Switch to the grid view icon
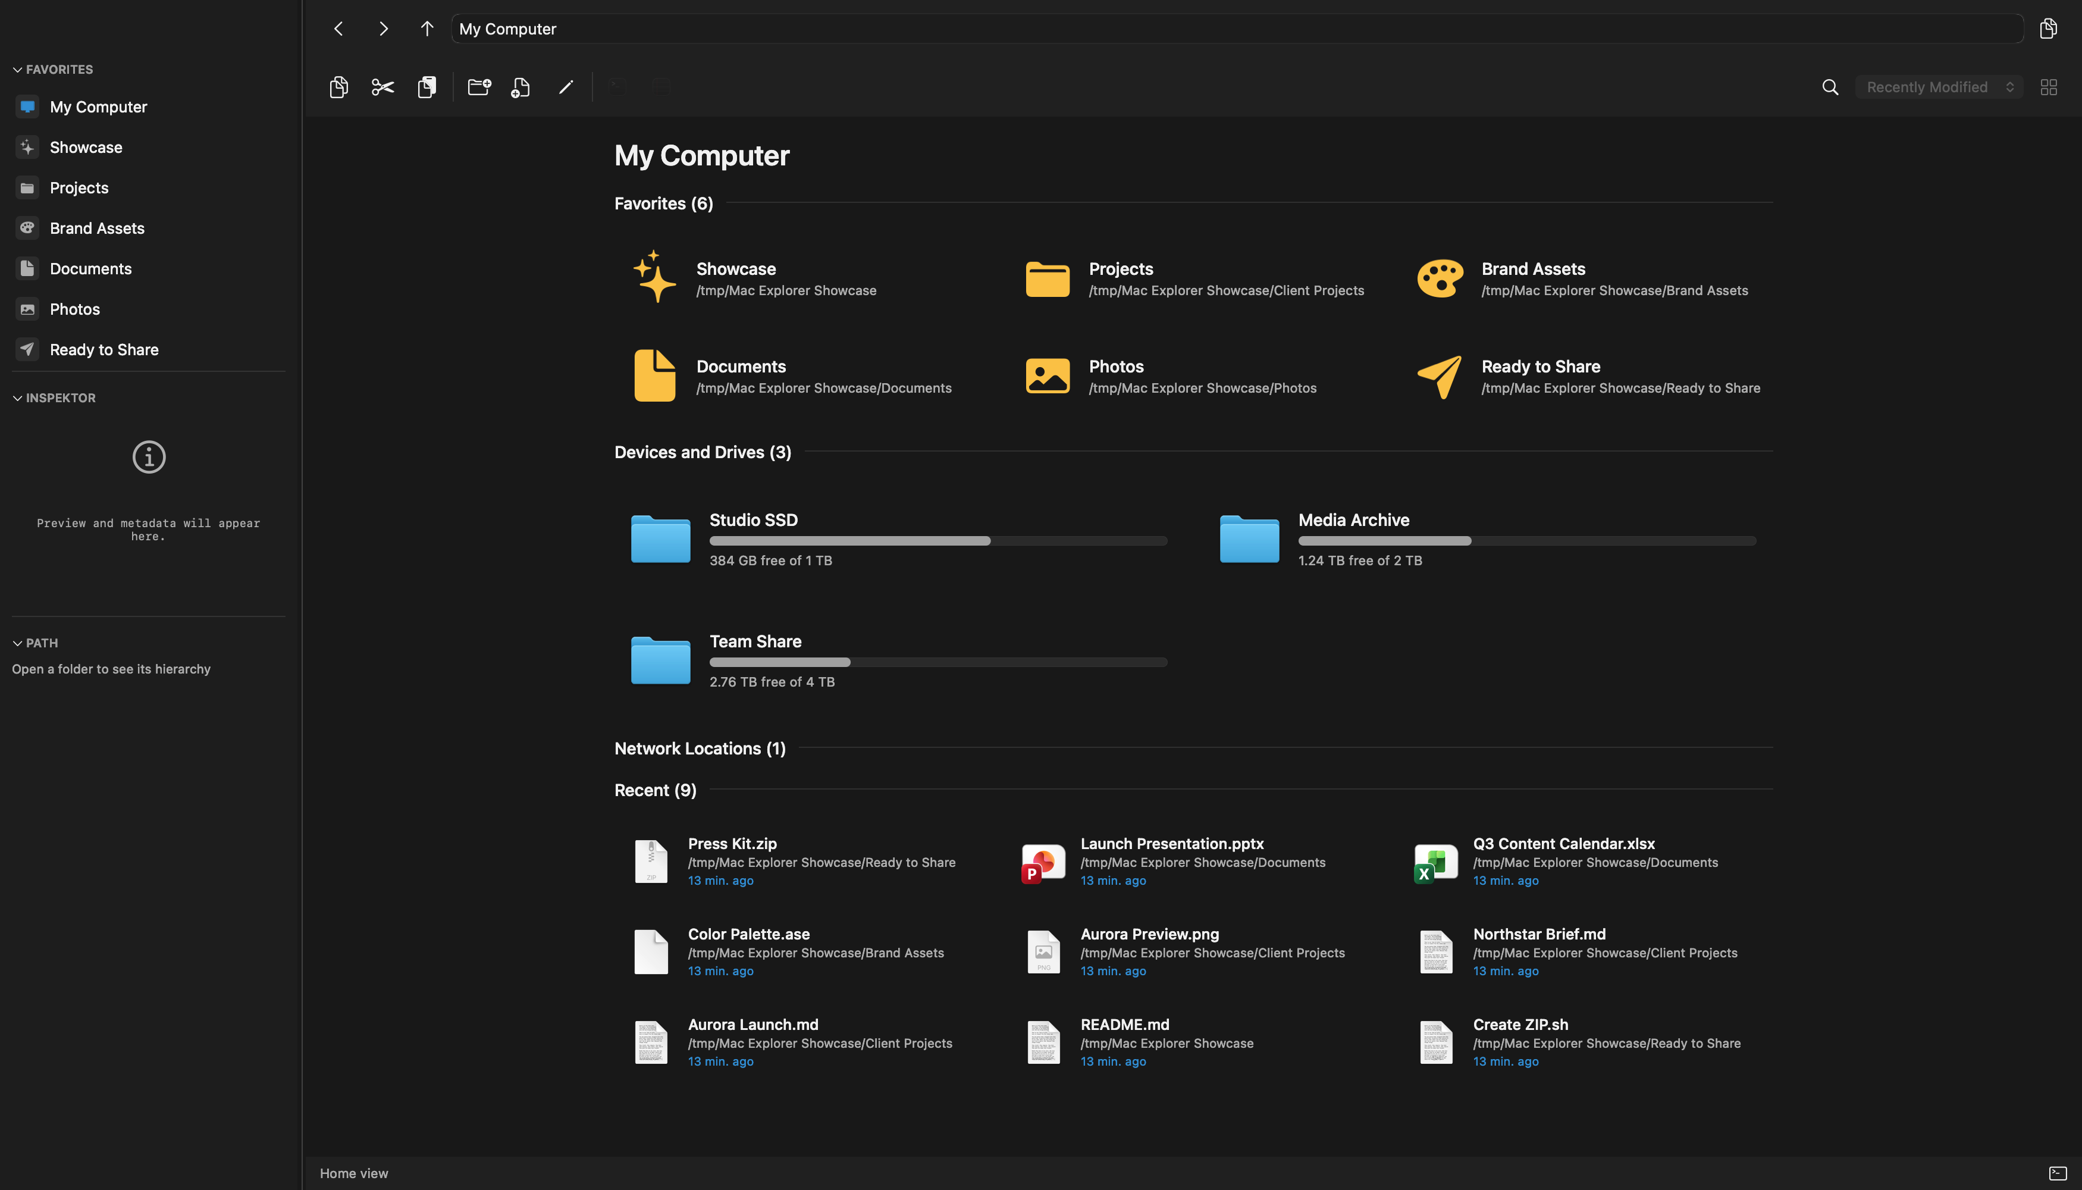Image resolution: width=2082 pixels, height=1190 pixels. 2049,87
